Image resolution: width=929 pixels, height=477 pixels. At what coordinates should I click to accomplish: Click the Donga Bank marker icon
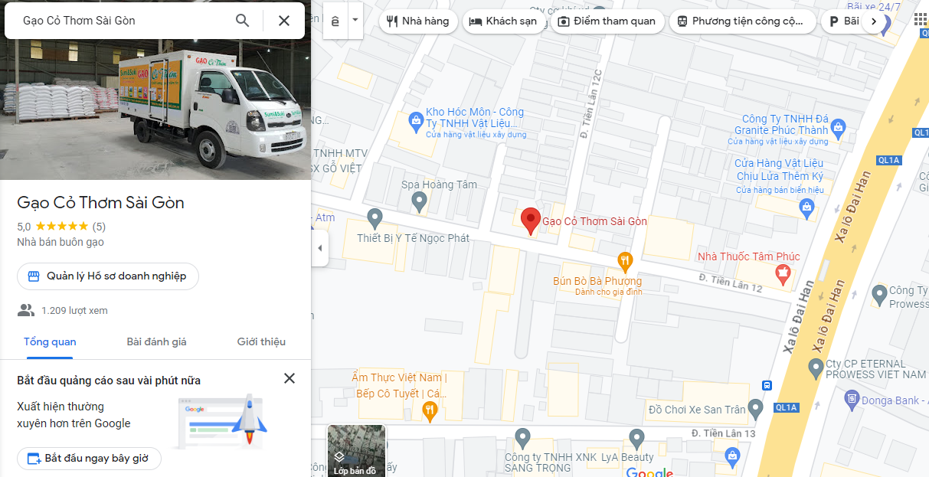pos(851,399)
